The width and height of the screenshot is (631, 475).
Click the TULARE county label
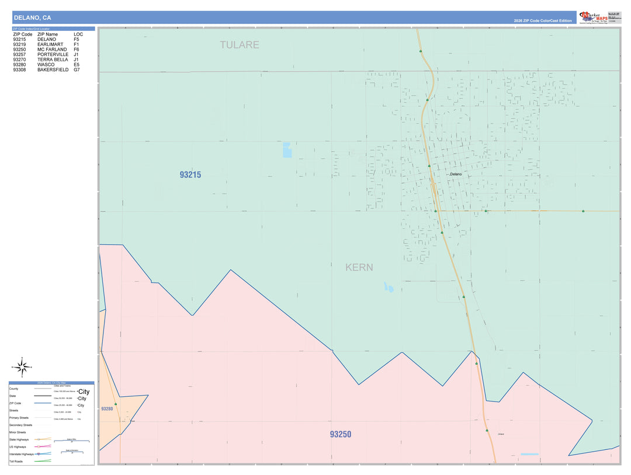pos(240,45)
